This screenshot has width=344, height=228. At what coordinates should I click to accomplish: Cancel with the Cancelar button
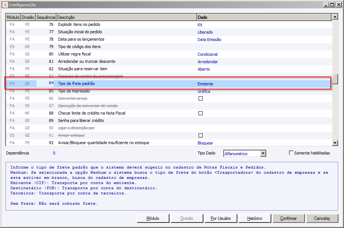click(322, 218)
